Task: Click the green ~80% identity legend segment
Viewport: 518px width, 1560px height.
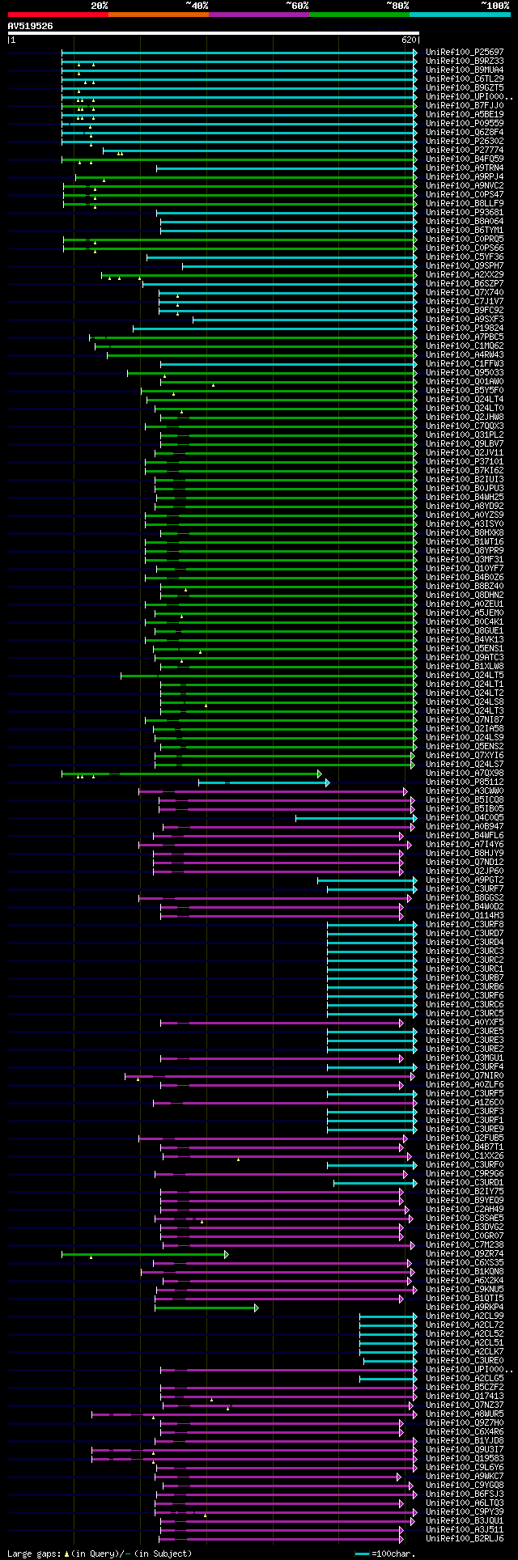Action: (359, 15)
